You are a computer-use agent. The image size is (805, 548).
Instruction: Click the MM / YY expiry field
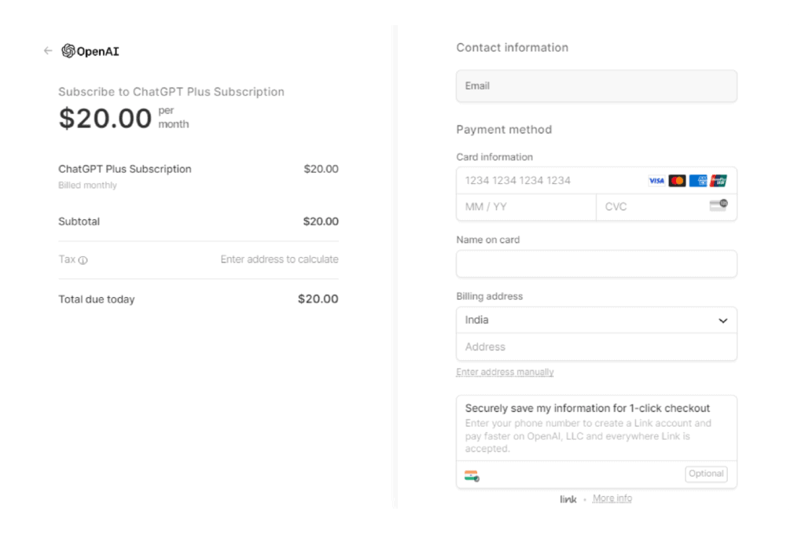point(525,207)
